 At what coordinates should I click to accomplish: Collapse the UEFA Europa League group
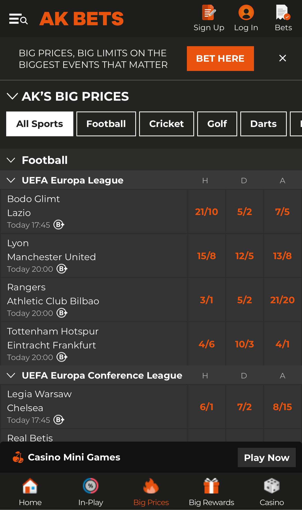coord(11,180)
